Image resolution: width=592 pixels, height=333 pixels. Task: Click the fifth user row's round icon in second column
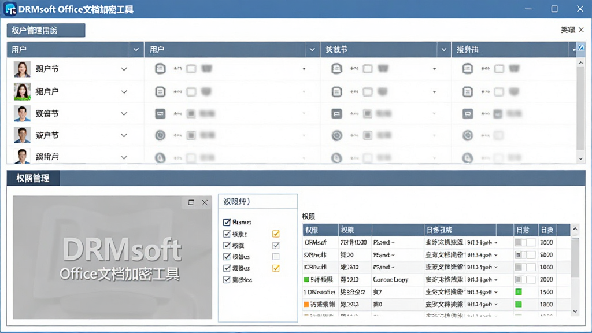point(160,157)
